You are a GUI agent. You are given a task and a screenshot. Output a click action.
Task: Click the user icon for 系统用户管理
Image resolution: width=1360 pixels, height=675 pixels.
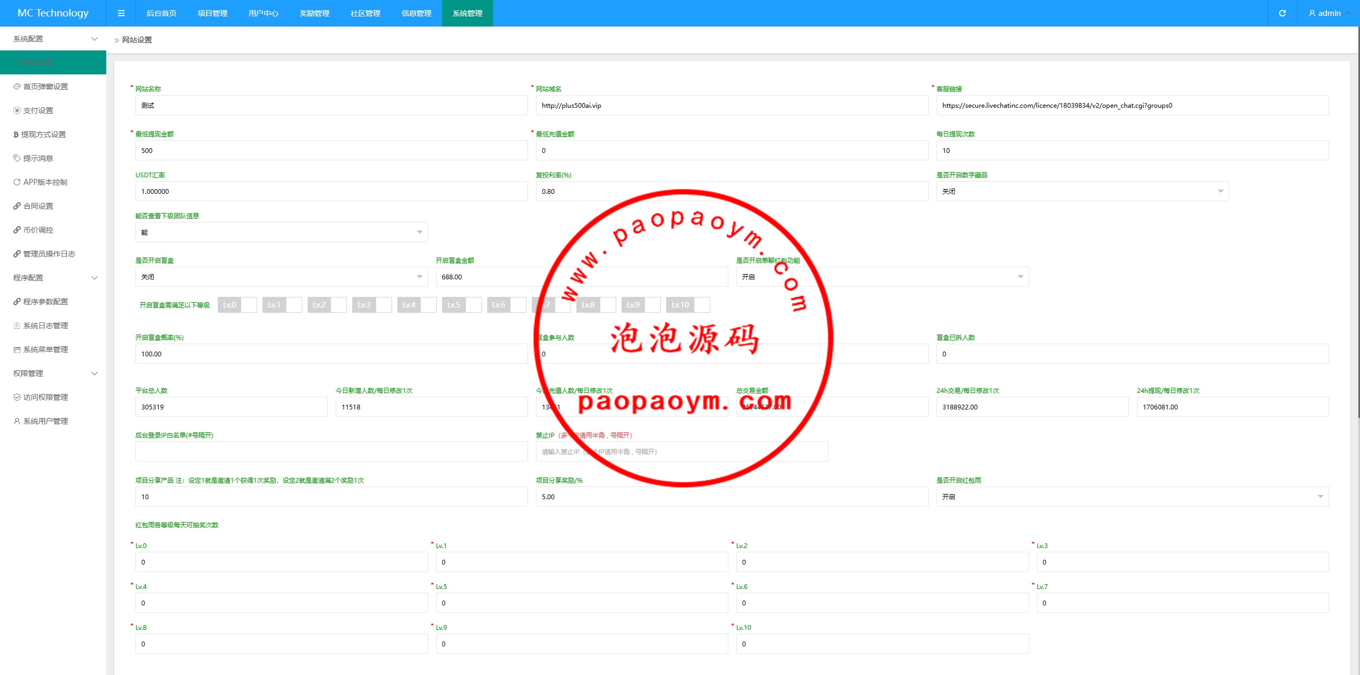[x=17, y=421]
